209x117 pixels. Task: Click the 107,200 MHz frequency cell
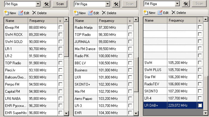pyautogui.click(x=182, y=91)
